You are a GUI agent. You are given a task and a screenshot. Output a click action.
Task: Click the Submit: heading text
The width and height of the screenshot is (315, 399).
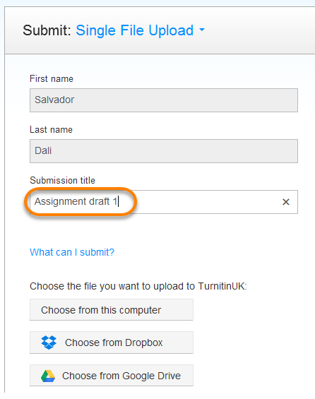click(x=47, y=30)
